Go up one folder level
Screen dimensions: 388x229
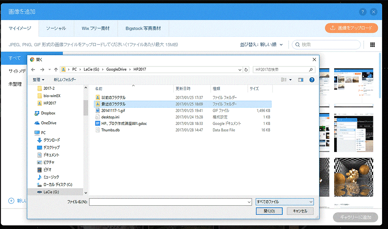tap(56, 69)
